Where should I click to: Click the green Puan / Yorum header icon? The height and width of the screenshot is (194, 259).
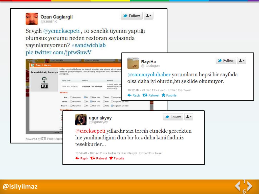click(x=33, y=65)
